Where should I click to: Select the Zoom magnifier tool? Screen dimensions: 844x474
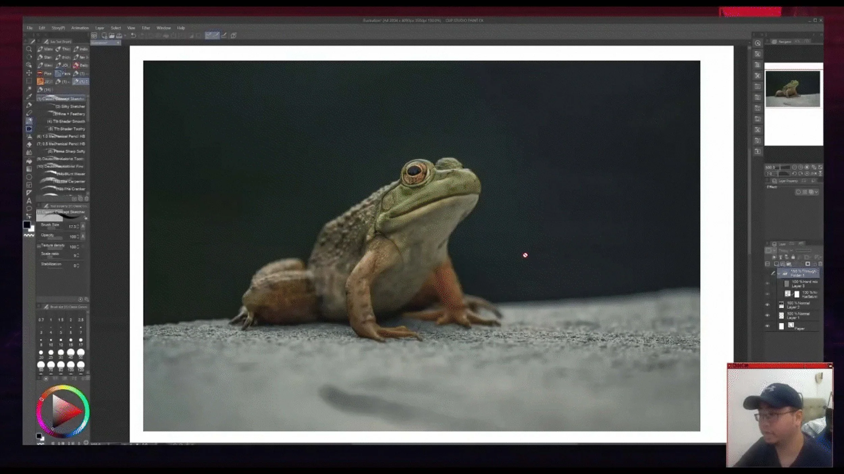point(29,49)
